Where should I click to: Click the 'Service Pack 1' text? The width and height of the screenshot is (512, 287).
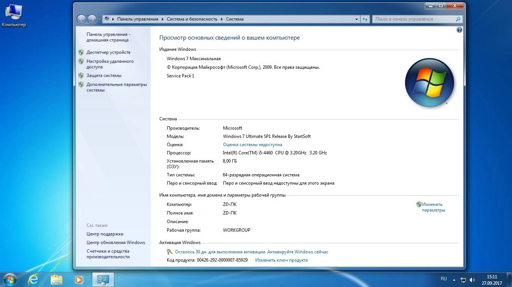(x=181, y=76)
